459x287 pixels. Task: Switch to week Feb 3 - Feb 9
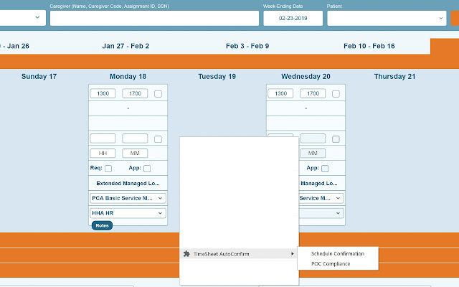247,46
